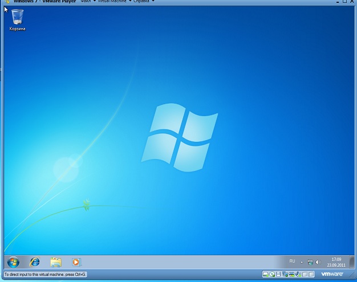Click the resize grip at window corner
357x282 pixels.
tap(352, 275)
